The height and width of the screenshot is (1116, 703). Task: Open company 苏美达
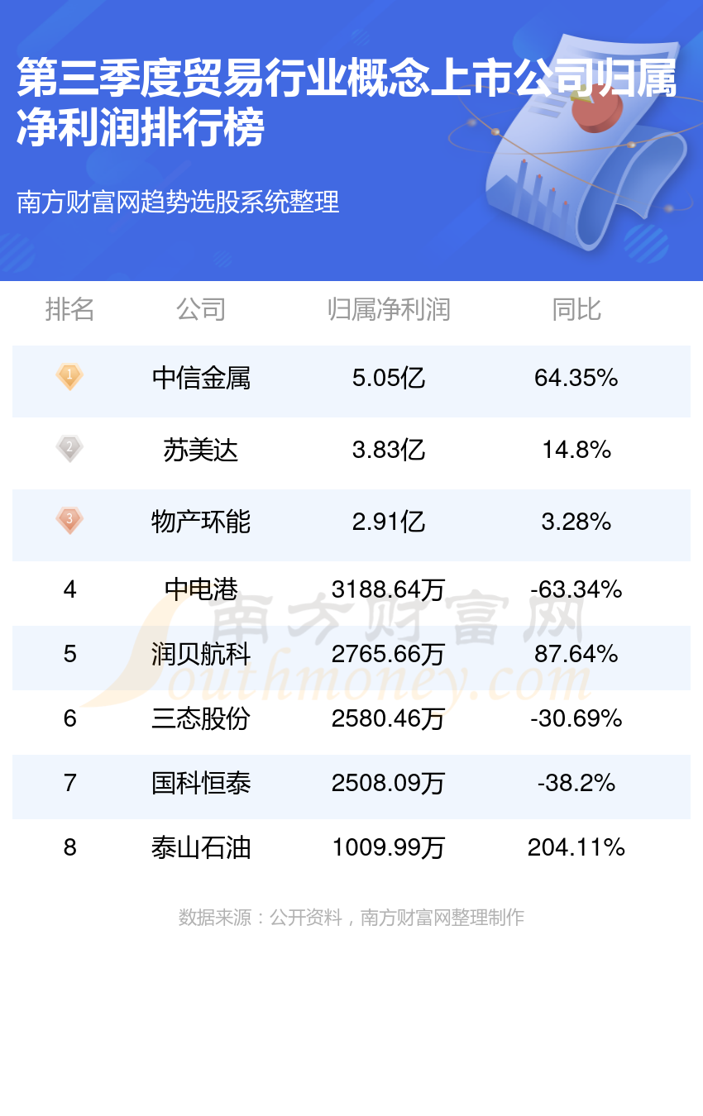(201, 451)
